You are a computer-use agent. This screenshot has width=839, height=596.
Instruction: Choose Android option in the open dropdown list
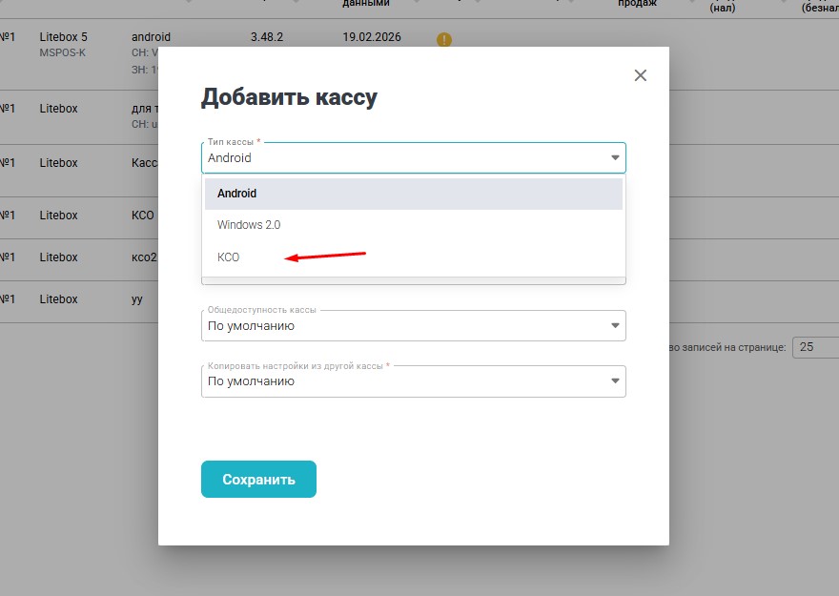236,194
